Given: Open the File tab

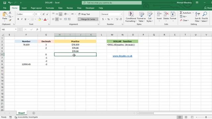Looking at the screenshot, I should pos(5,8).
